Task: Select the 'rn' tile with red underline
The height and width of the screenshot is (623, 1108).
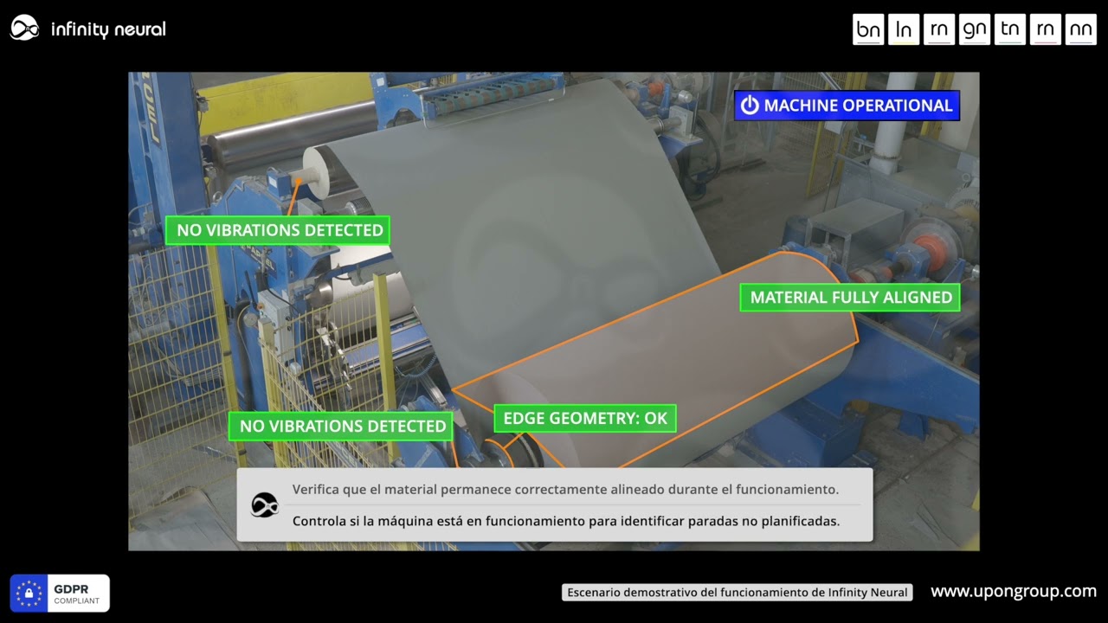Action: pos(1046,29)
